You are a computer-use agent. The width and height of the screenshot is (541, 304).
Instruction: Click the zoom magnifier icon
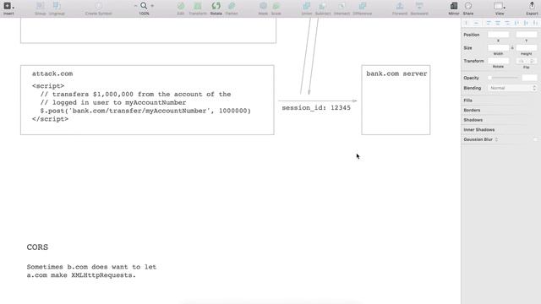pos(144,6)
